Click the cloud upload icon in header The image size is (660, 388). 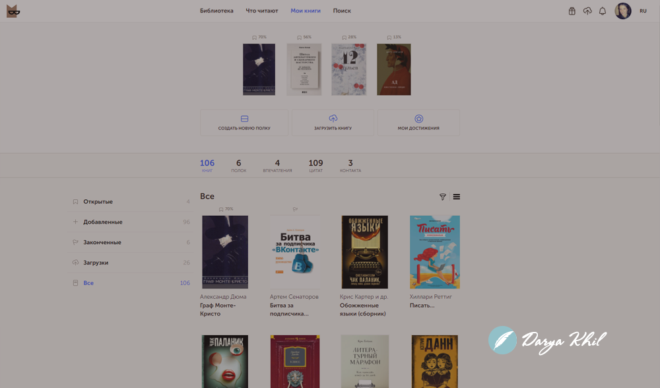click(587, 11)
